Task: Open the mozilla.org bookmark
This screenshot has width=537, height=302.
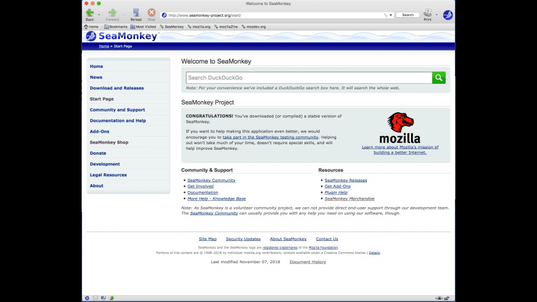Action: tap(199, 27)
